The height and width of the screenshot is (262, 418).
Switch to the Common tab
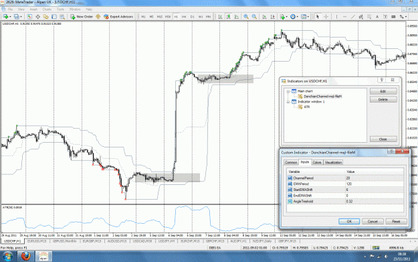[x=290, y=162]
